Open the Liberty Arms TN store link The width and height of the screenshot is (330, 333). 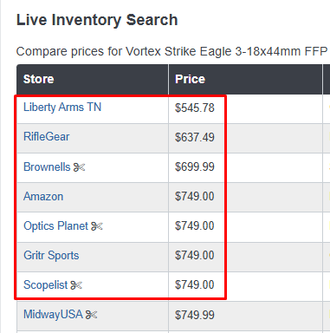[x=62, y=108]
